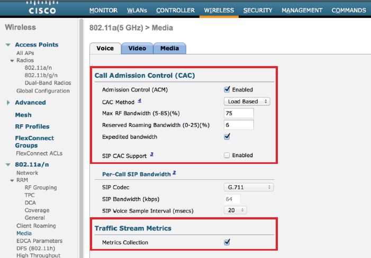The width and height of the screenshot is (371, 258).
Task: Open the CAC Method dropdown
Action: point(246,102)
